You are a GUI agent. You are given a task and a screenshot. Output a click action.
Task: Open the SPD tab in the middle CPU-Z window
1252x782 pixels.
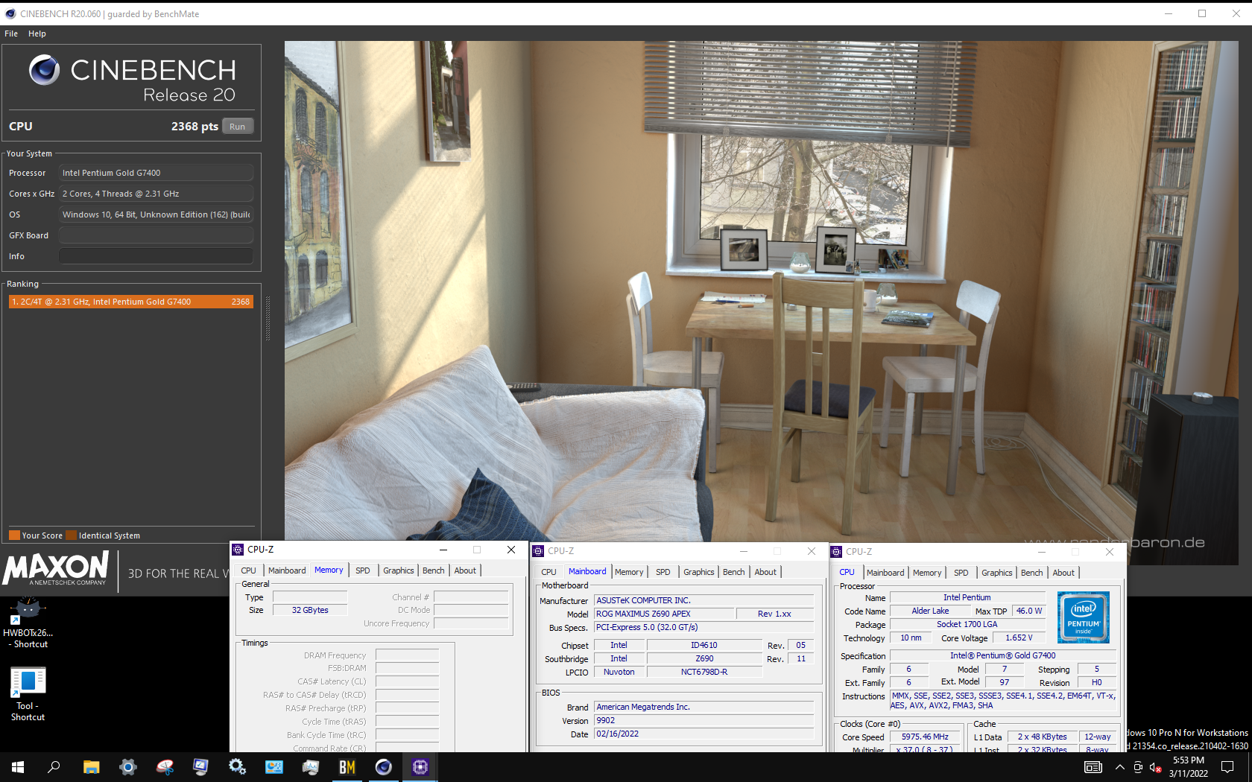pos(663,572)
